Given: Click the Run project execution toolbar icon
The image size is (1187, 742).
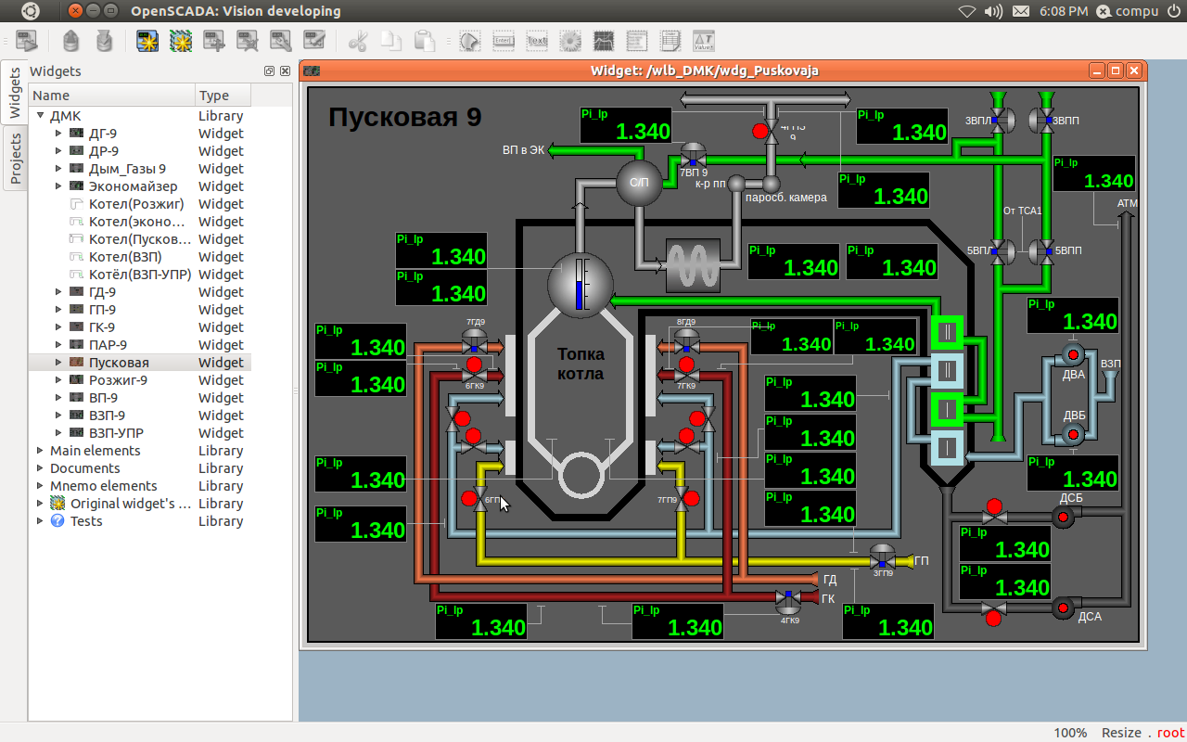Looking at the screenshot, I should (x=26, y=41).
